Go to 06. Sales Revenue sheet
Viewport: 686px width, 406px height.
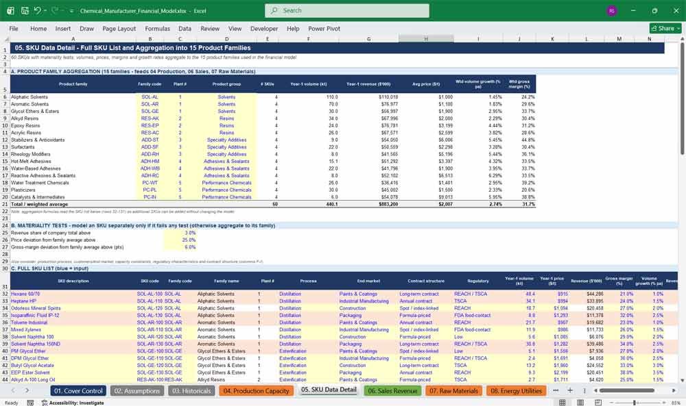392,391
